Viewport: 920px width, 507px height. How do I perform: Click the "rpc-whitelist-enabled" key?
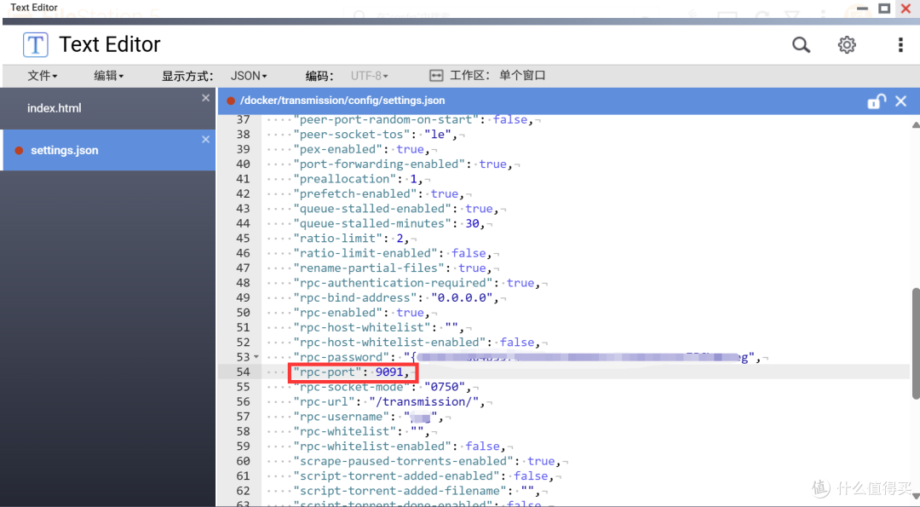pos(372,447)
